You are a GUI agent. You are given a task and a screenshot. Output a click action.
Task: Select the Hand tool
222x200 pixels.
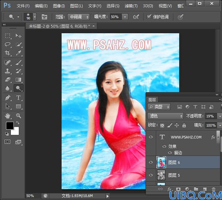pos(8,116)
